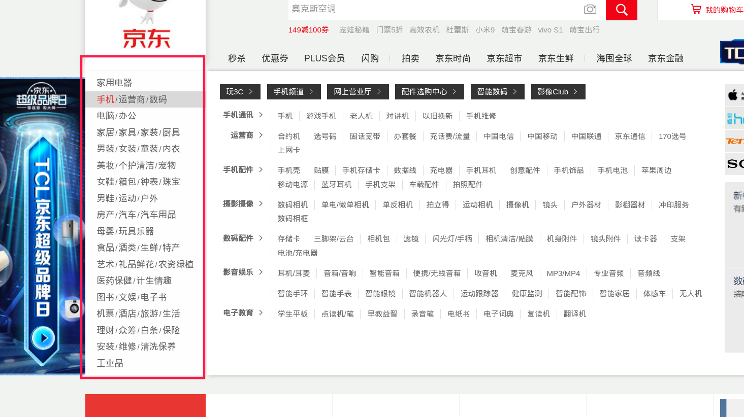Open 中国移动 carrier link
The height and width of the screenshot is (417, 744).
(x=542, y=136)
